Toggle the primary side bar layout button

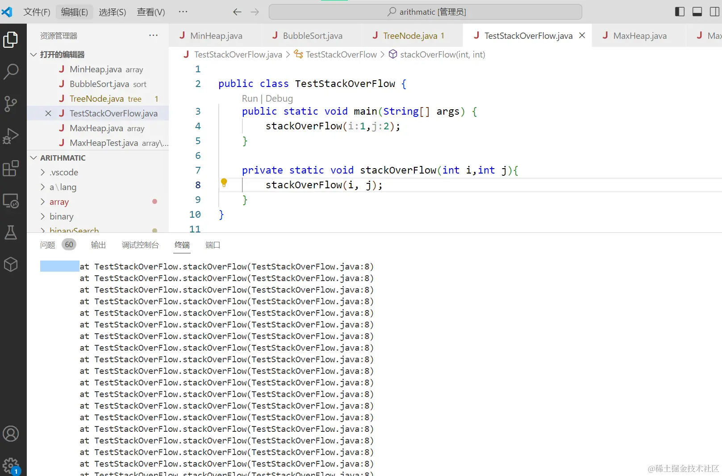coord(680,12)
